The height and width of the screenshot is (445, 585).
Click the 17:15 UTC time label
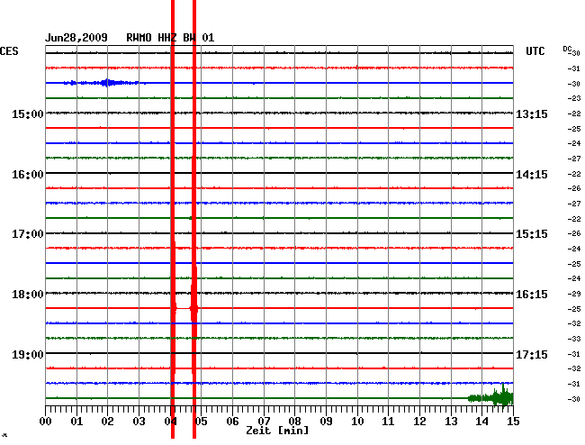532,354
